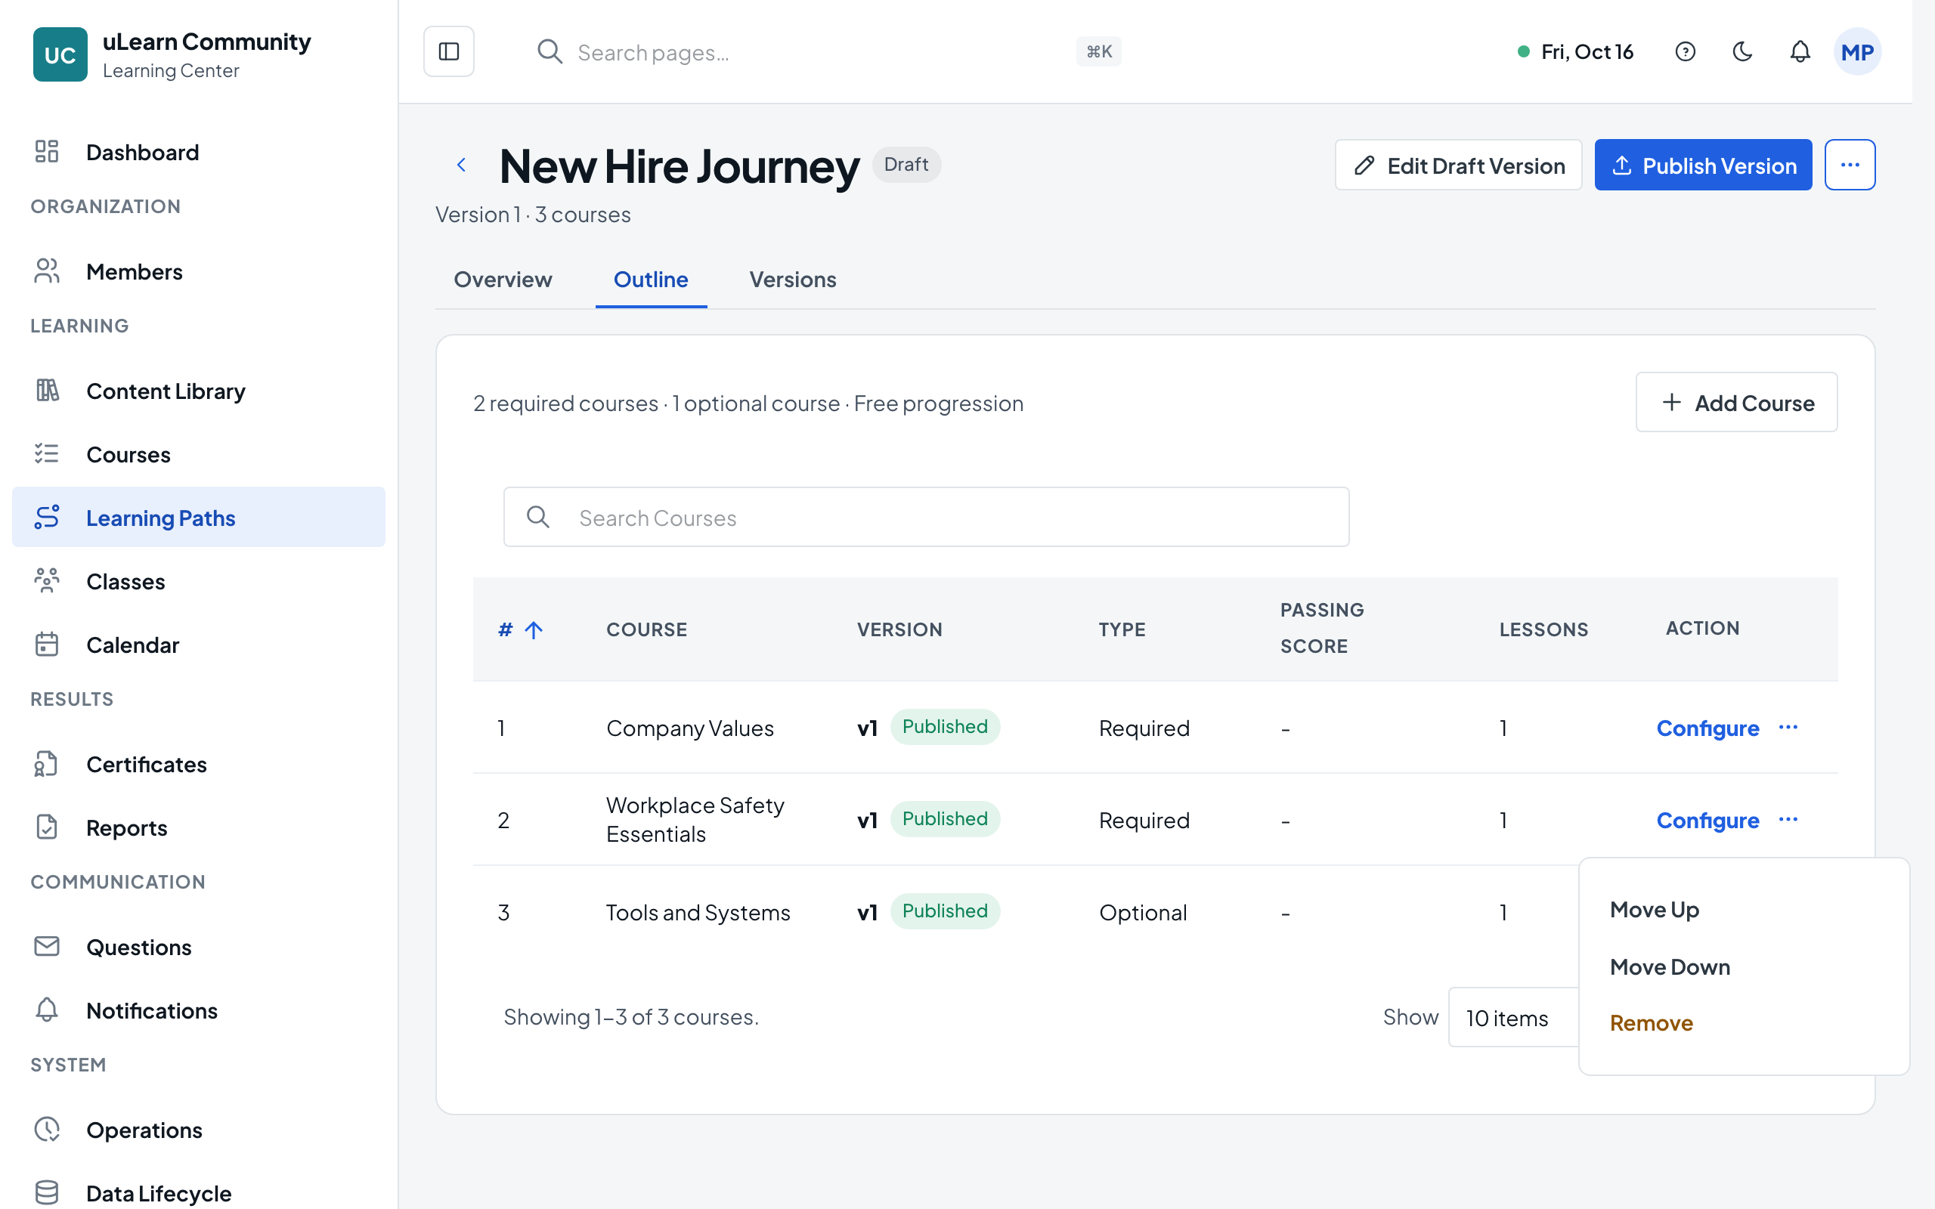Click Configure for Company Values
This screenshot has height=1209, width=1935.
[1707, 728]
